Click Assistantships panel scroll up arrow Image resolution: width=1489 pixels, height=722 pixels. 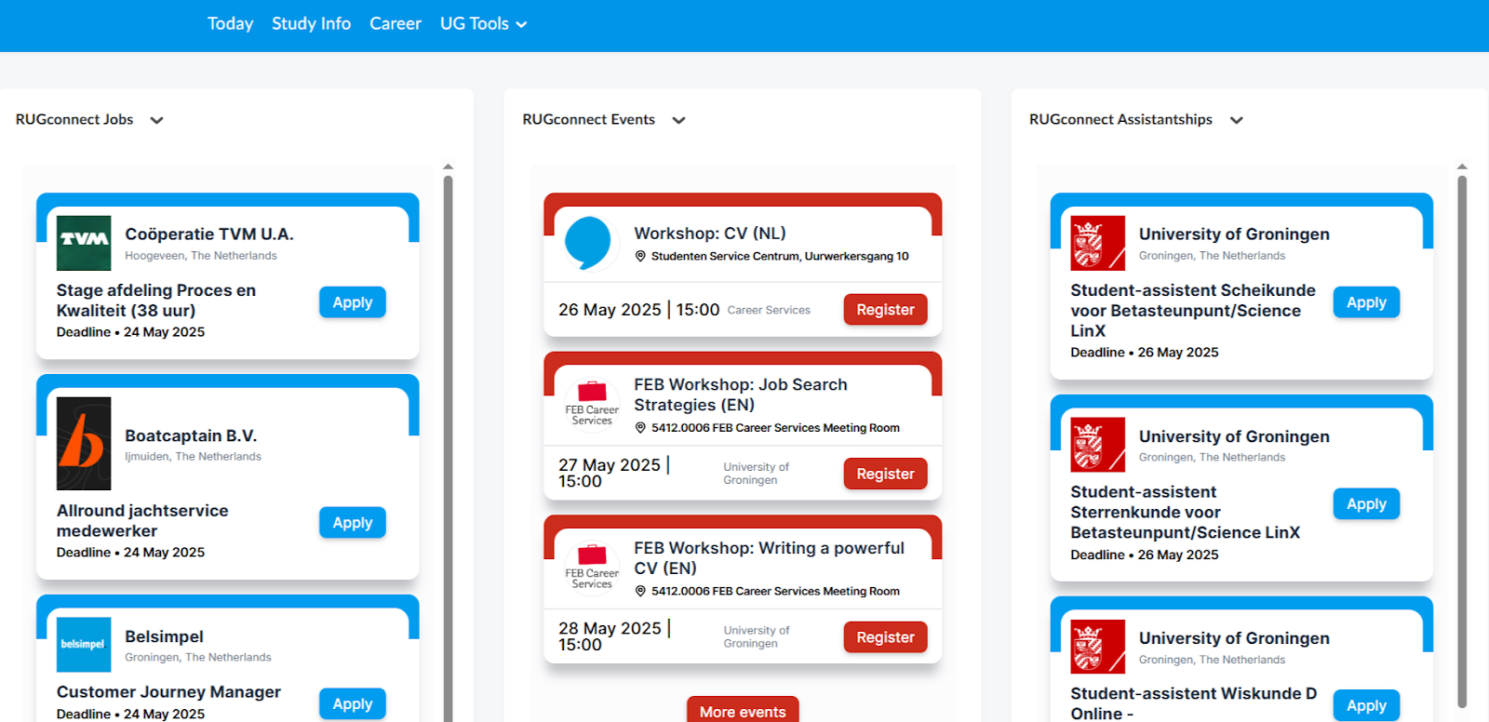(1462, 167)
